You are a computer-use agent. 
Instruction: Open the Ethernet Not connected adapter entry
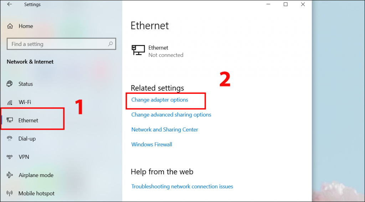[158, 51]
